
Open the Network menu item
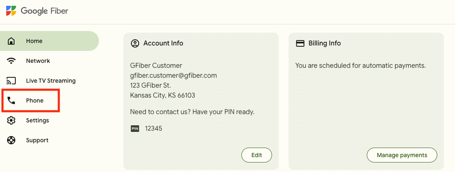pos(38,61)
